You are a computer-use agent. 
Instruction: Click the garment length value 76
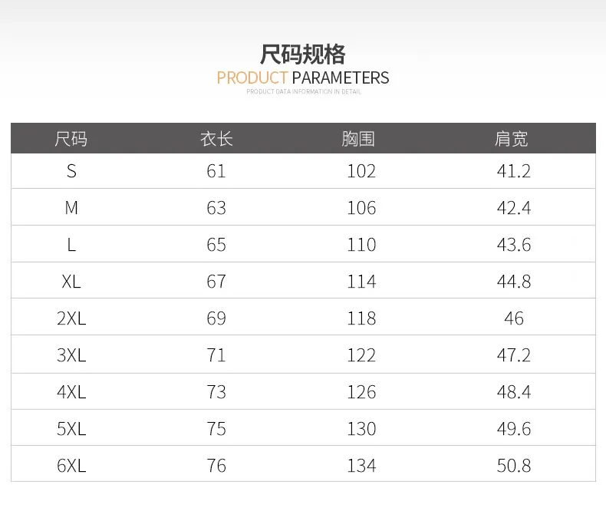(x=216, y=466)
